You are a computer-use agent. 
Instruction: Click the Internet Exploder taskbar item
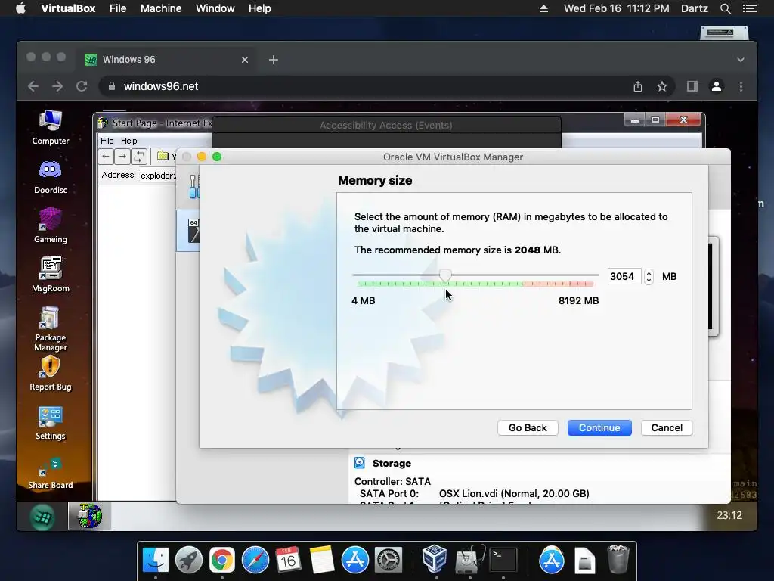[89, 516]
